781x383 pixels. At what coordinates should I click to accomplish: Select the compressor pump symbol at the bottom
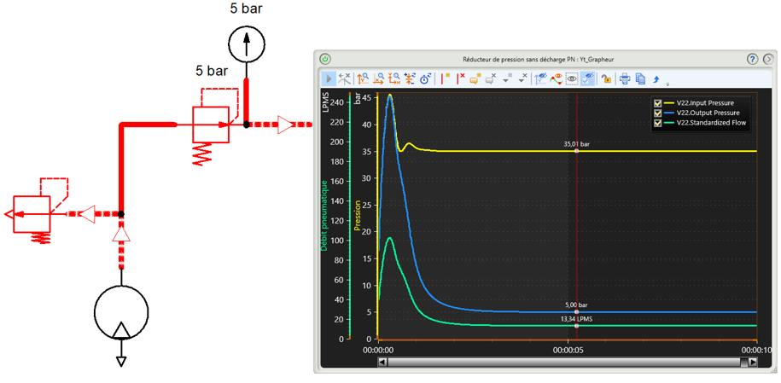pos(121,312)
